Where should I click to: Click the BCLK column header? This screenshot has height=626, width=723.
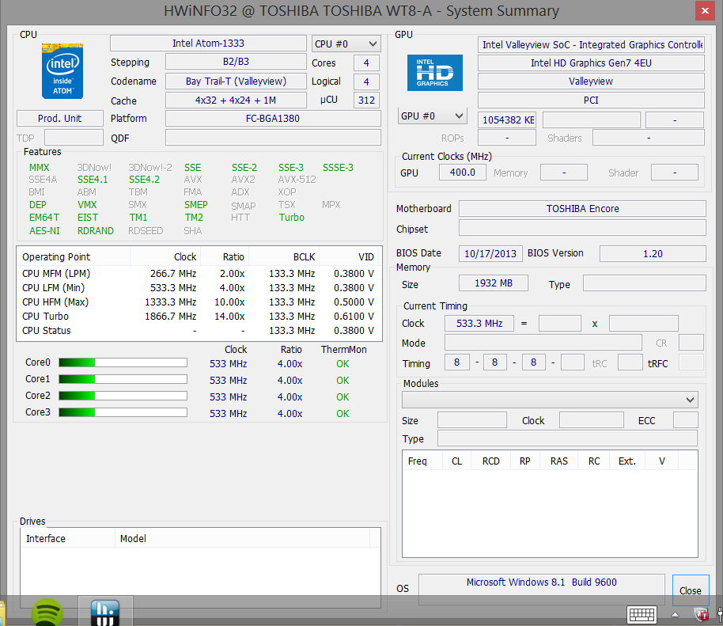tap(283, 257)
